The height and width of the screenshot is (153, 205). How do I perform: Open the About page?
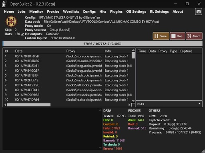[178, 12]
